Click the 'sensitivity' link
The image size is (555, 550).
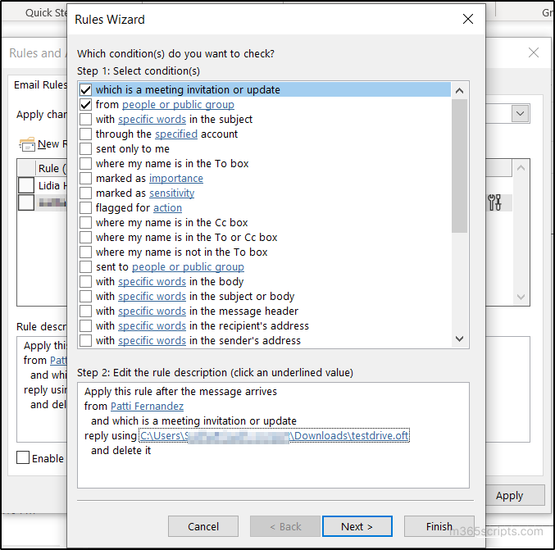click(x=171, y=193)
